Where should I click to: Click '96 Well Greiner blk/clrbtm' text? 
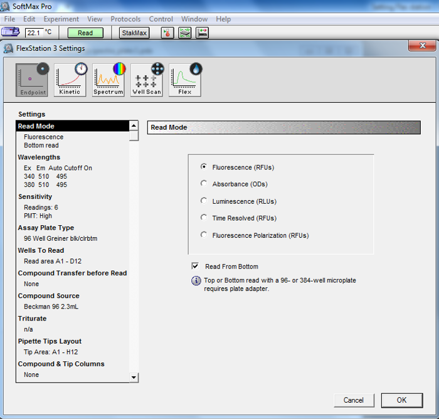click(60, 238)
